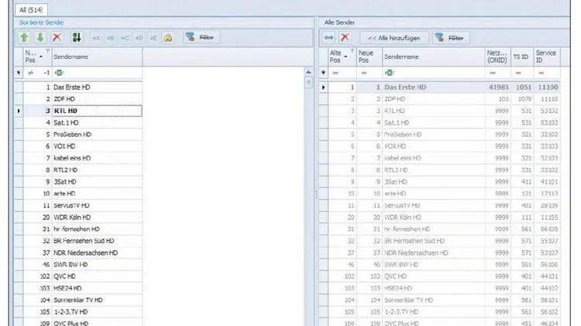This screenshot has width=581, height=326.
Task: Click the red X in Sortierte Sender toolbar
Action: click(x=57, y=37)
